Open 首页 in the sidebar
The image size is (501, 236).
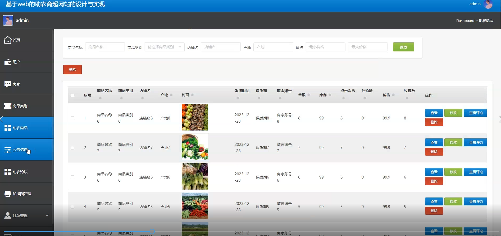point(27,40)
